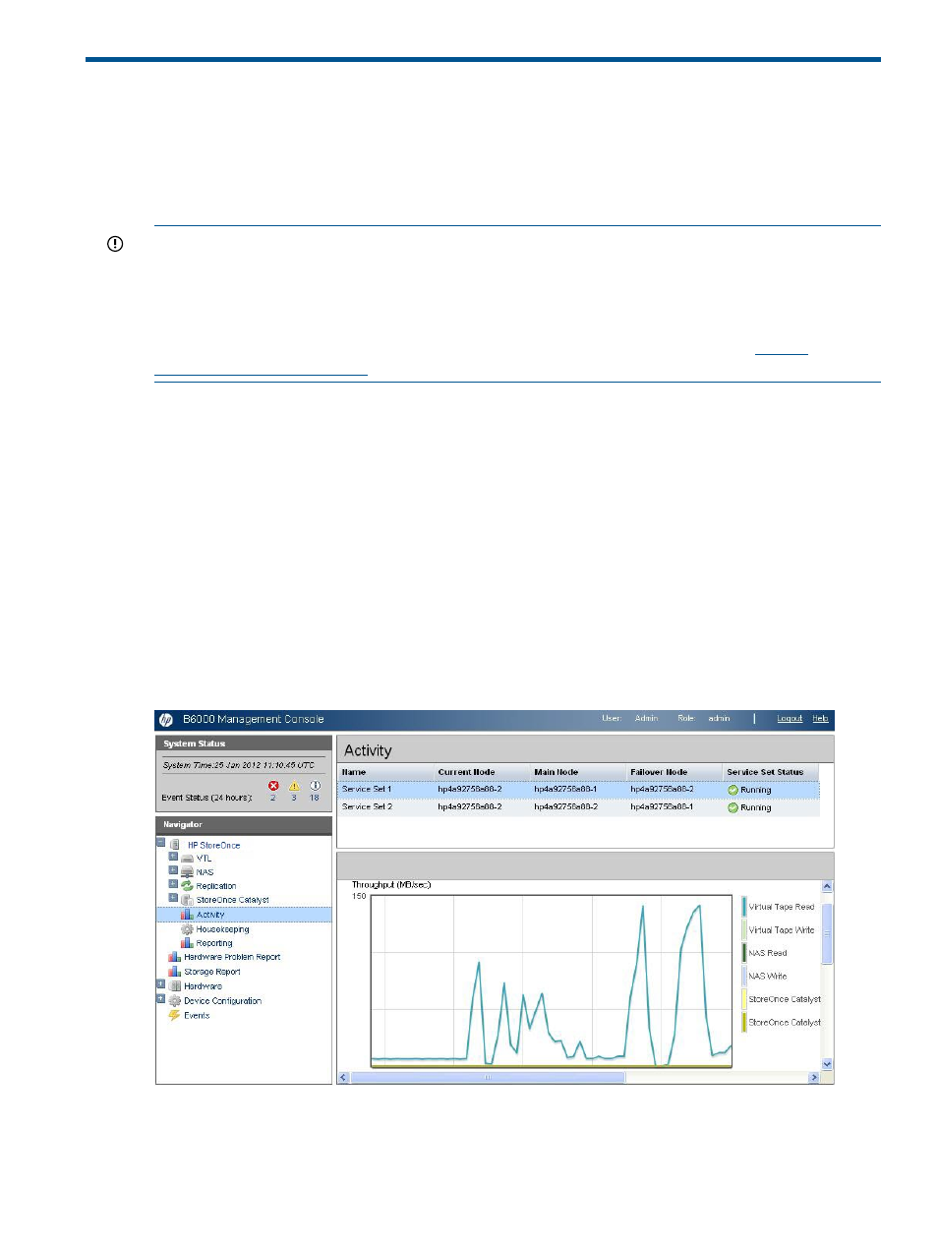Click Virtual Tape Read legend swatch

[744, 907]
